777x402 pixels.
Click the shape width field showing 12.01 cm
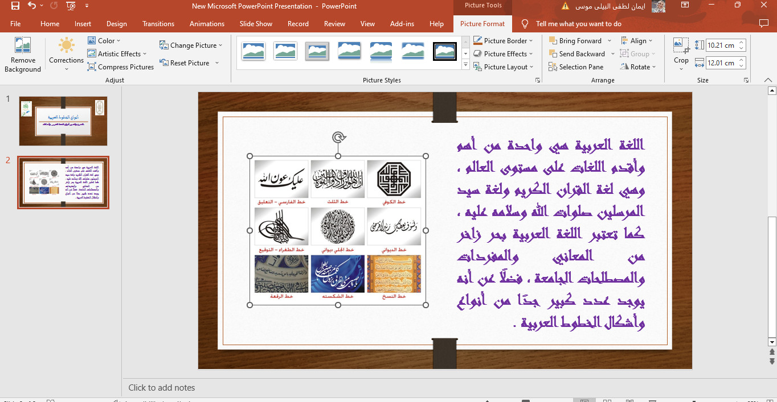pos(722,63)
